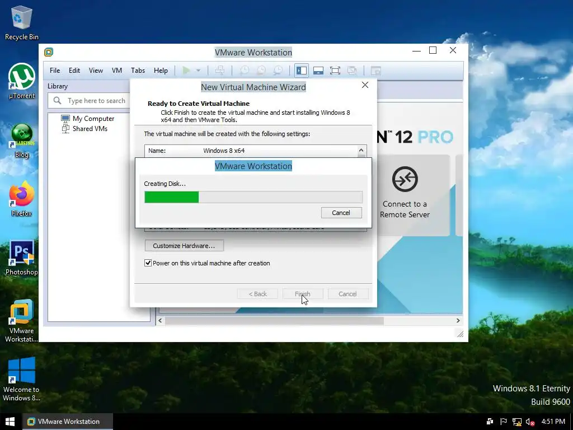Click the settings list scroll-up arrow
Viewport: 573px width, 430px height.
pos(361,150)
